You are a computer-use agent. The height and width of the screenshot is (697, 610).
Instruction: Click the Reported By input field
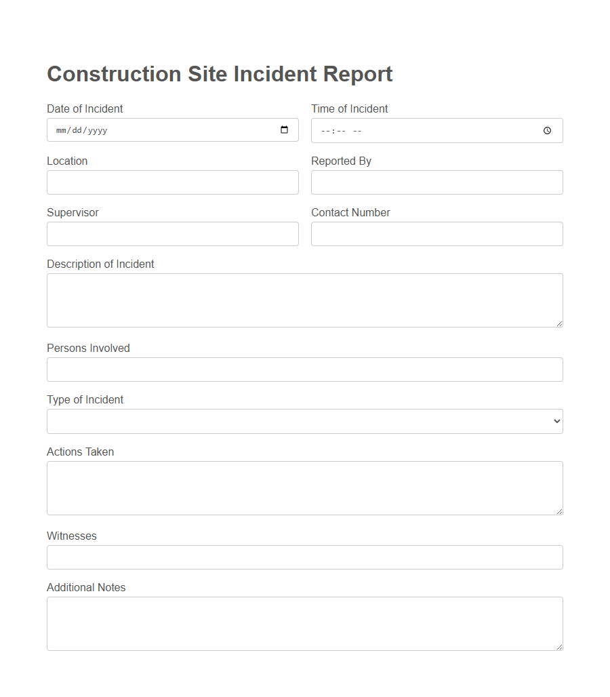(x=436, y=182)
